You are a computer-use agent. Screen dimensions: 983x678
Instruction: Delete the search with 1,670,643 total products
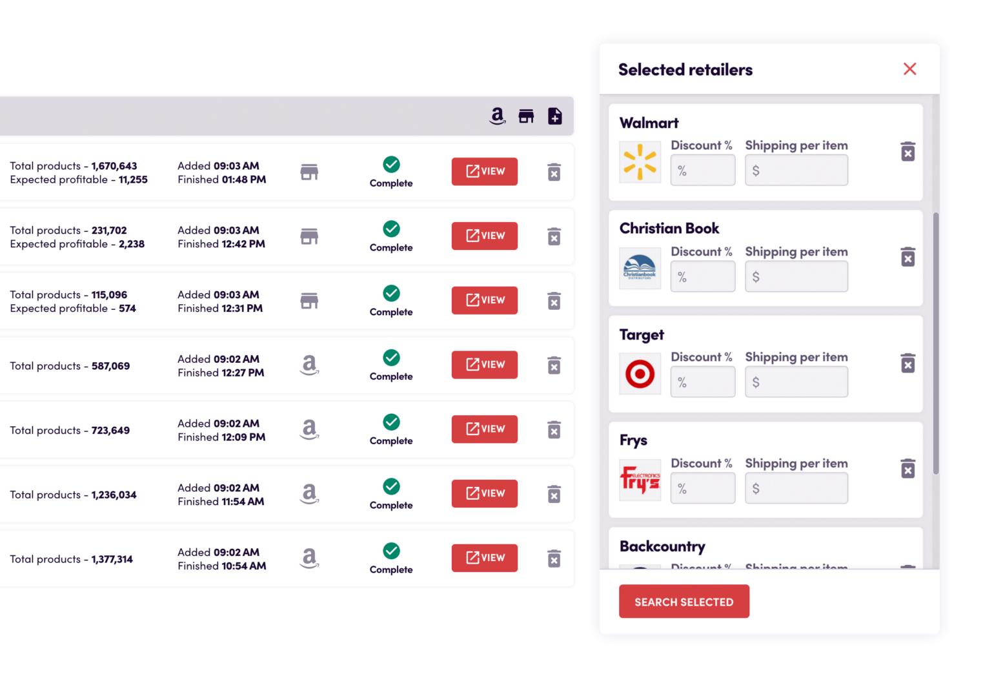[x=554, y=172]
